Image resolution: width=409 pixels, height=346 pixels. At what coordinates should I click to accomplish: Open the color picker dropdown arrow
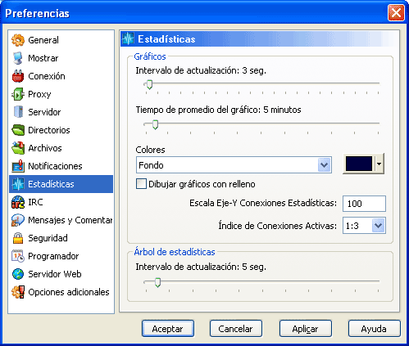pos(379,164)
